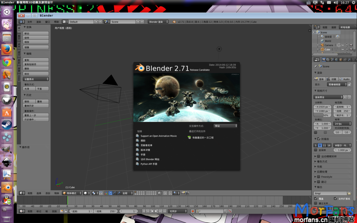This screenshot has width=357, height=223.
Task: Open the 交互操作方式 preset dropdown on splash
Action: 225,126
